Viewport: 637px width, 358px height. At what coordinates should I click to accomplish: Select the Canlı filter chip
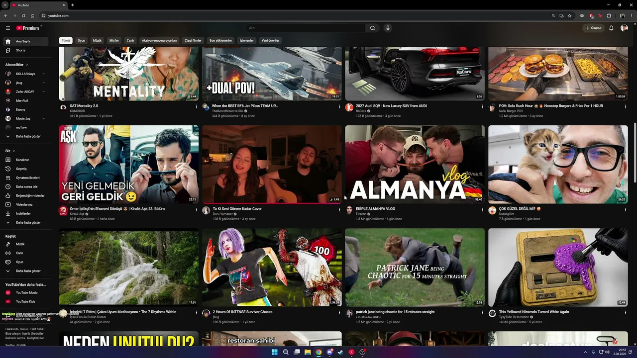(130, 40)
